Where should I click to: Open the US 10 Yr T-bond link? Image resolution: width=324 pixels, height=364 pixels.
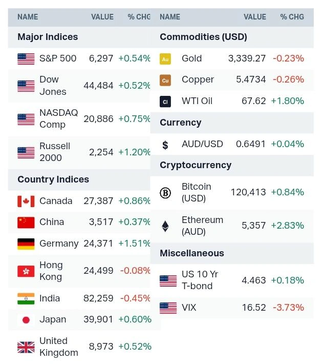(200, 280)
